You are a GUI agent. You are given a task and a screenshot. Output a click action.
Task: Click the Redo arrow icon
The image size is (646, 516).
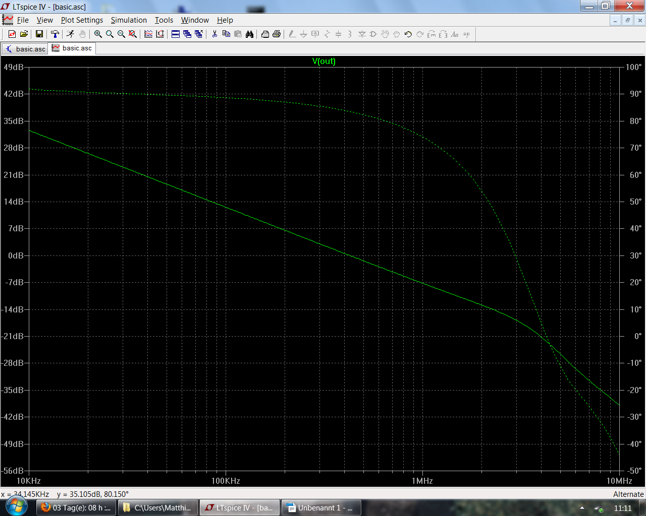tap(420, 34)
